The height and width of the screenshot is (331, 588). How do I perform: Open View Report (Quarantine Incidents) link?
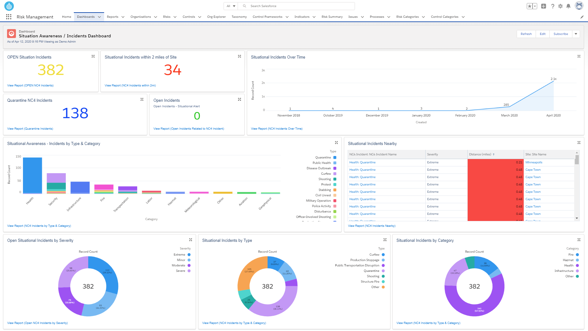[30, 128]
